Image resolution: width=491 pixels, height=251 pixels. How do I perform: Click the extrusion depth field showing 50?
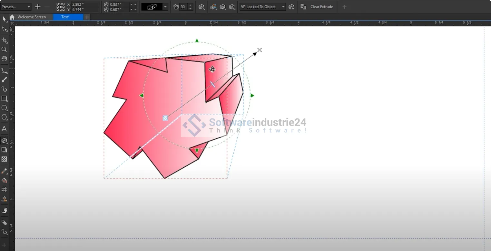click(183, 7)
